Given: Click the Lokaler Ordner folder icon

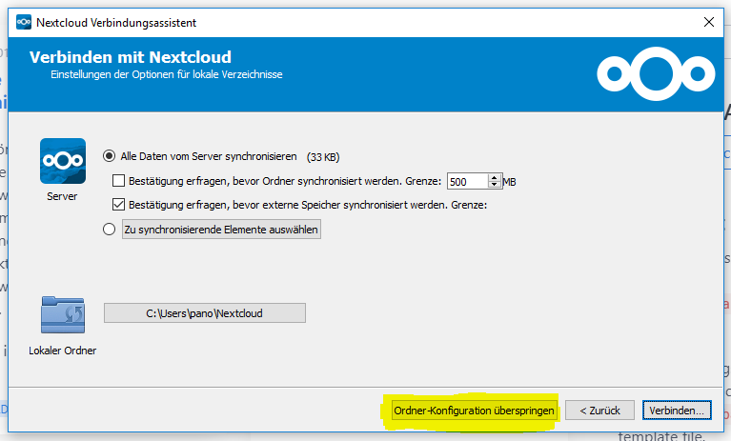Looking at the screenshot, I should coord(63,314).
